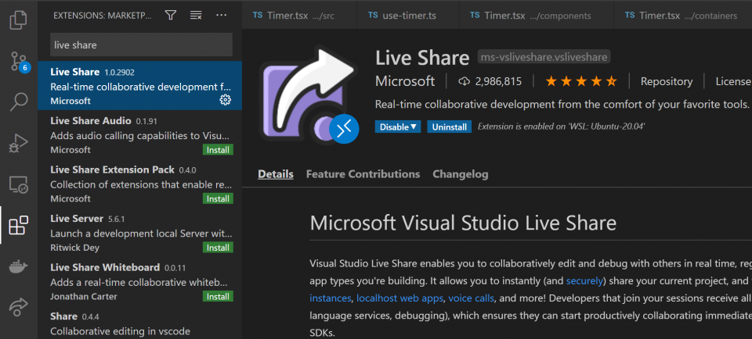Screen dimensions: 752x339
Task: Click the 2,986,815 install count
Action: click(490, 81)
